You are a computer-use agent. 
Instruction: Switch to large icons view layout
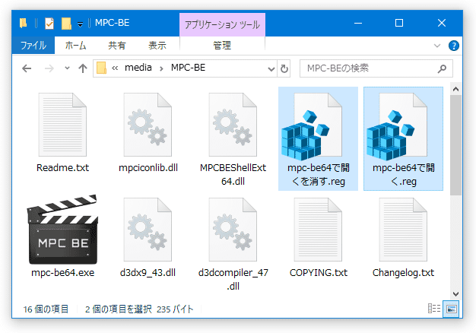[x=451, y=309]
